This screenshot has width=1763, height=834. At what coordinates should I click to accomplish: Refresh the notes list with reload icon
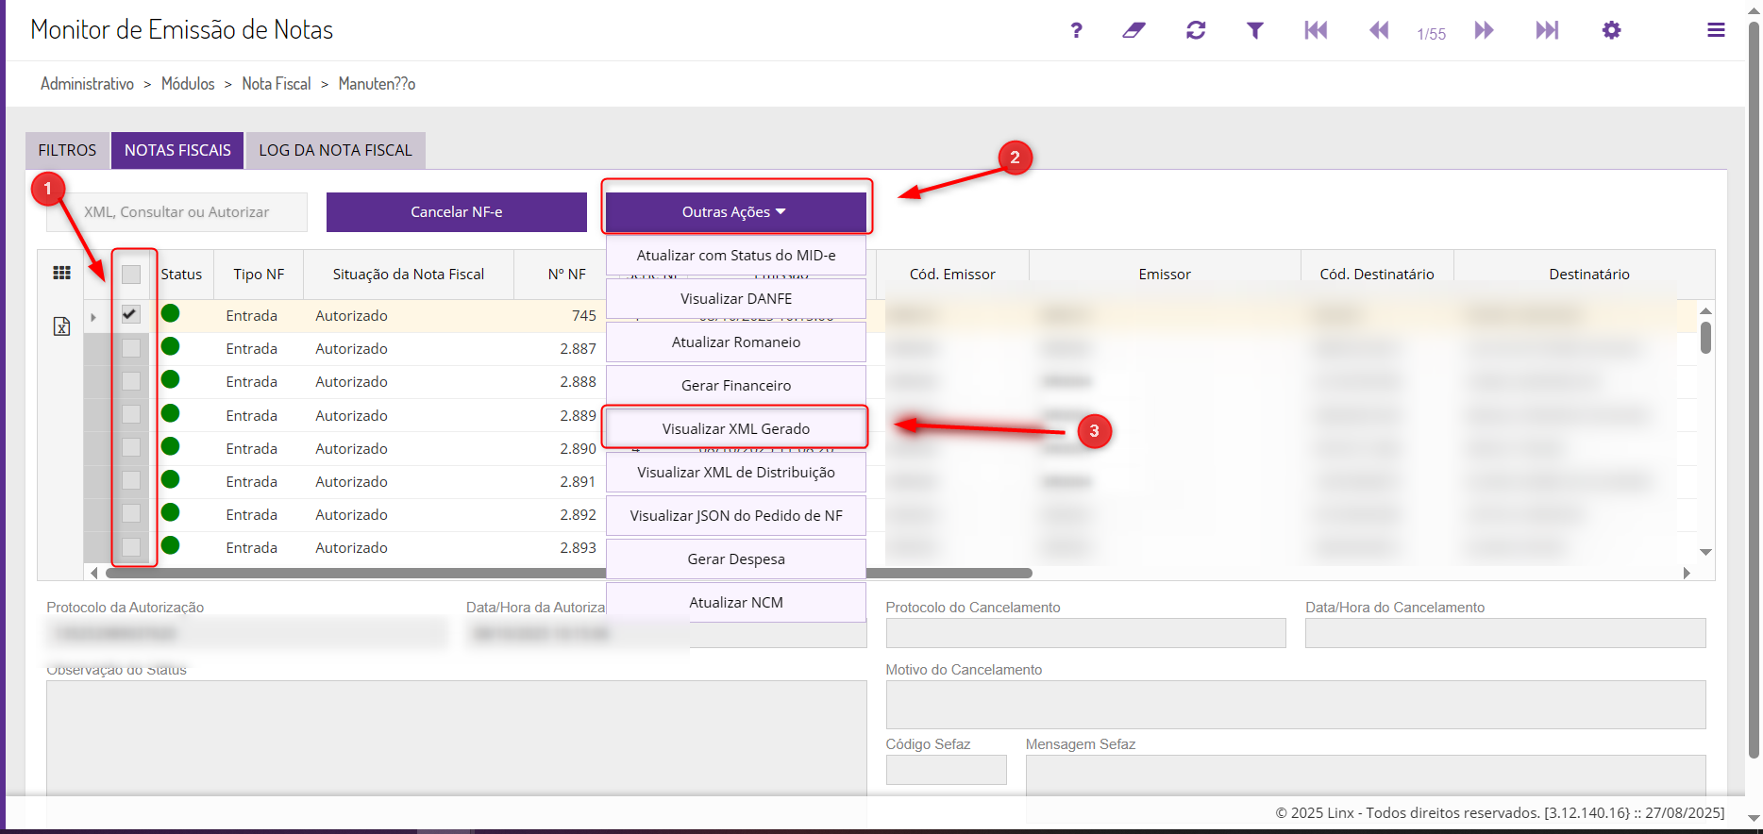(1196, 30)
